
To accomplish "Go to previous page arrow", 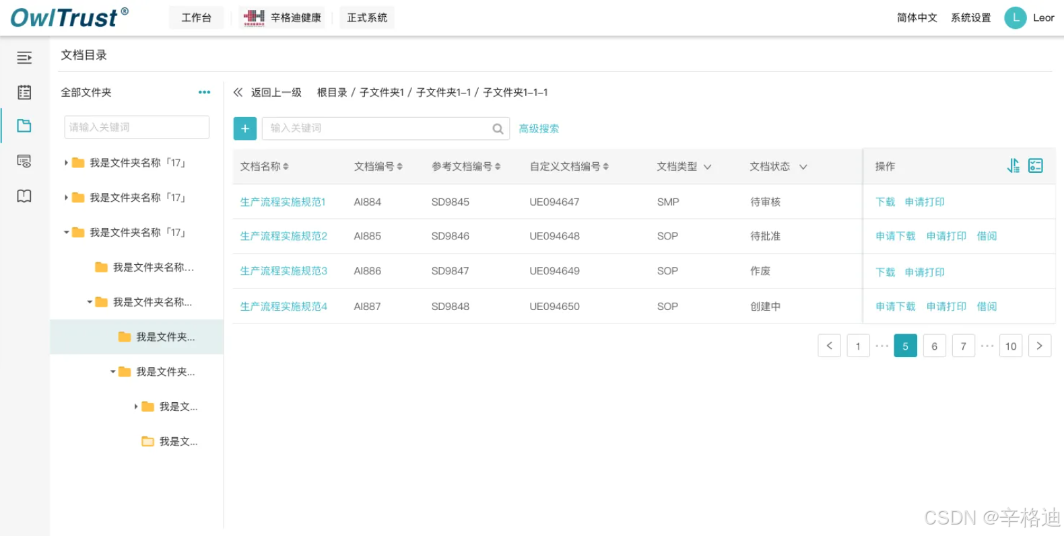I will pos(830,346).
